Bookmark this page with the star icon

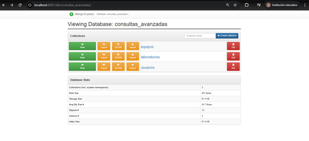tap(235, 5)
